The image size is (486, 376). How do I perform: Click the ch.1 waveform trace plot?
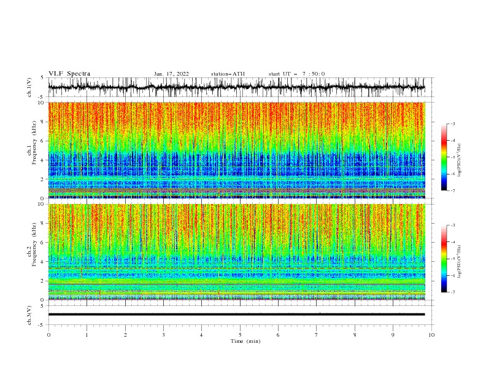tap(236, 87)
